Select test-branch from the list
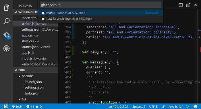 click(x=100, y=19)
